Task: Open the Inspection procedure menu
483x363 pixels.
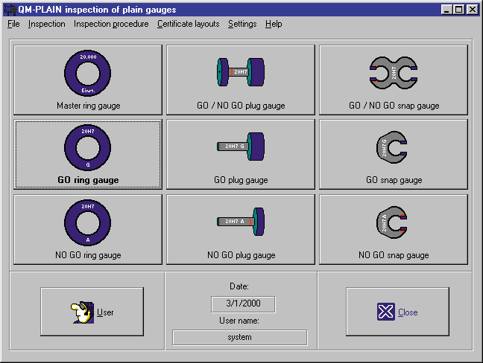Action: click(x=111, y=24)
